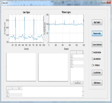Select row 2 header in bottom table
Screen dimensions: 112x103
[8, 95]
